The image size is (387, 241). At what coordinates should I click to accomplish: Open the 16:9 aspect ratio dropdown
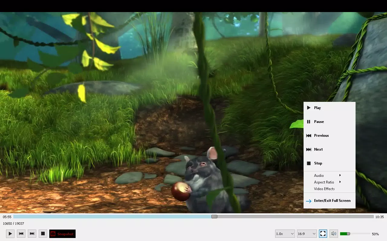[x=307, y=234]
